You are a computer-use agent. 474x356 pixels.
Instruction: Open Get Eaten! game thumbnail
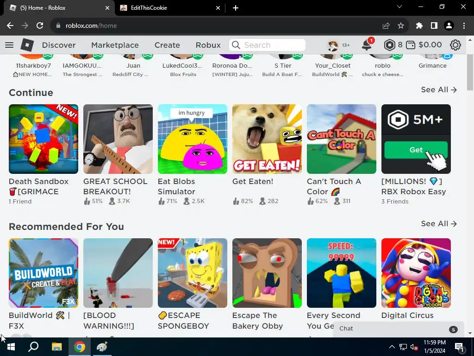pyautogui.click(x=267, y=139)
